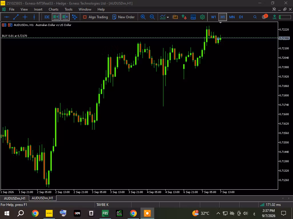Open the IDE MetaEditor
This screenshot has width=293, height=219.
47,17
